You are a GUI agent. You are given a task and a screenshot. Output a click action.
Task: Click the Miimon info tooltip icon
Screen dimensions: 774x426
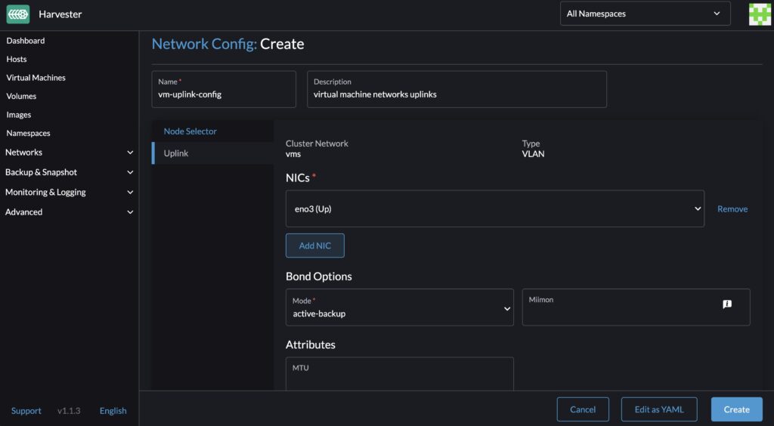(726, 304)
